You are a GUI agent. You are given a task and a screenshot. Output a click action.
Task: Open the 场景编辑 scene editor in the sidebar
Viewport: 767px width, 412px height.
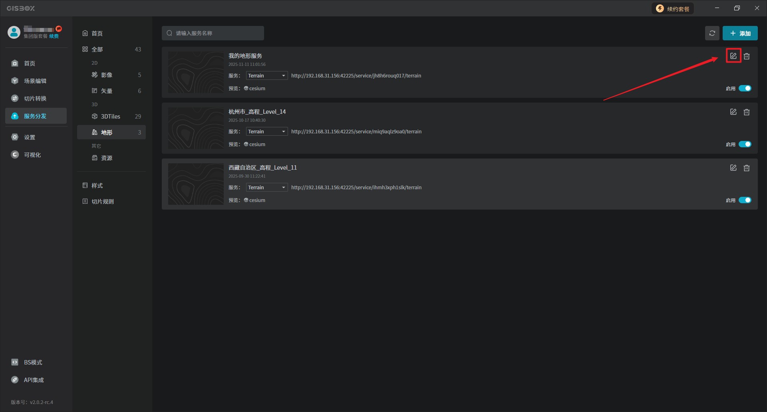(35, 81)
